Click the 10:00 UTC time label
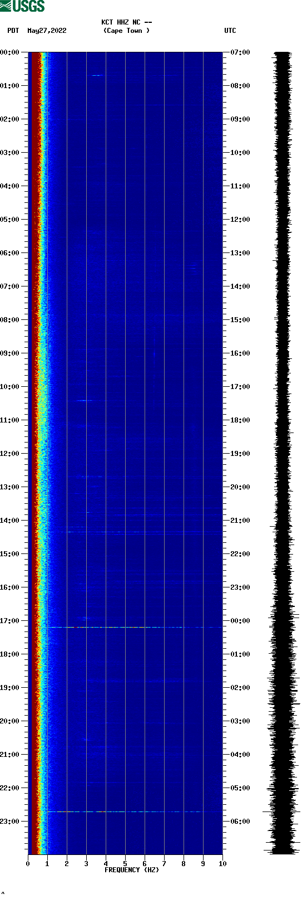 click(x=240, y=153)
